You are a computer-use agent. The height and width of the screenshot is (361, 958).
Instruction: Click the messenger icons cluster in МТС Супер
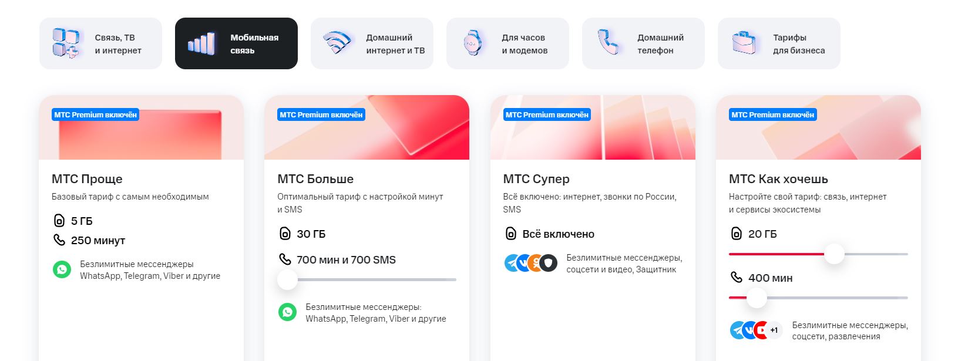tap(530, 263)
